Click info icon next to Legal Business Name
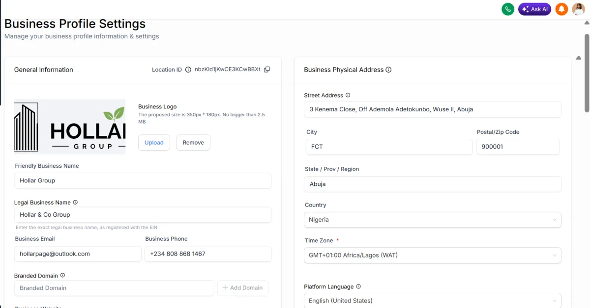The image size is (590, 308). [x=75, y=202]
